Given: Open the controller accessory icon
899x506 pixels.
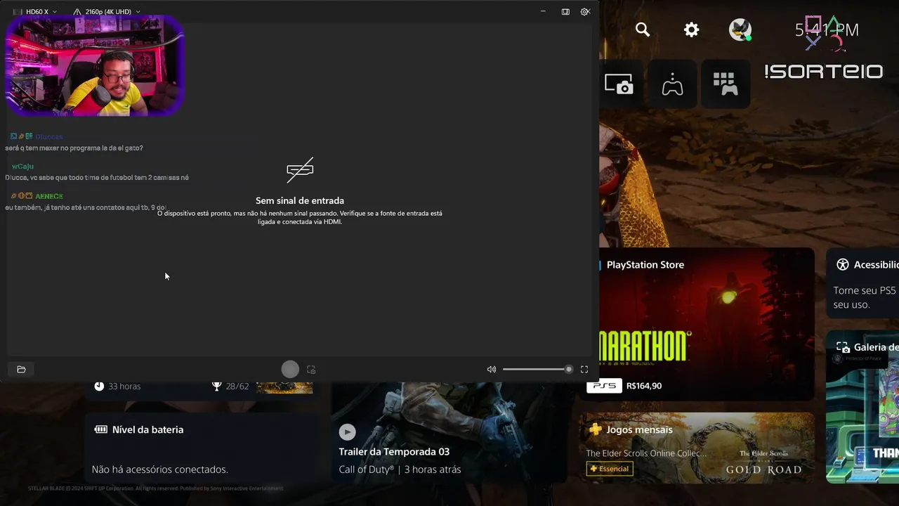Looking at the screenshot, I should tap(672, 84).
